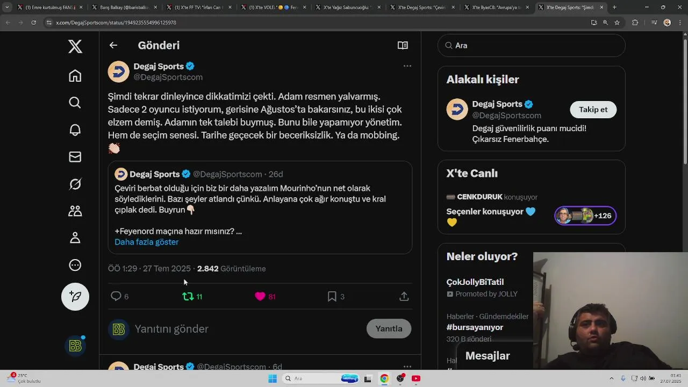Open the 25°C weather widget on taskbar
The width and height of the screenshot is (688, 387).
point(24,378)
